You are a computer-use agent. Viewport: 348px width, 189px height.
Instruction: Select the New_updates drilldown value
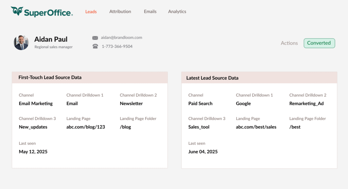33,127
